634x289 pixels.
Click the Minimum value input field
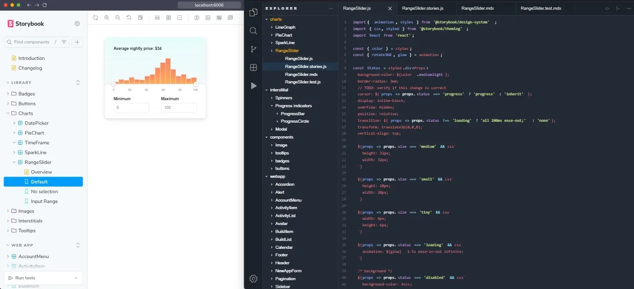(x=131, y=108)
